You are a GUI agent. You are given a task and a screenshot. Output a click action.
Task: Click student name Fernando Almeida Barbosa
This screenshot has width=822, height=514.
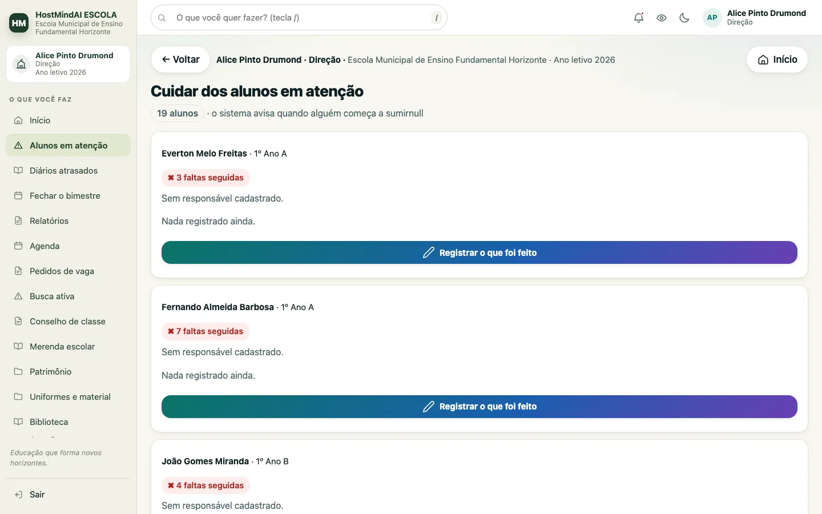click(x=217, y=307)
